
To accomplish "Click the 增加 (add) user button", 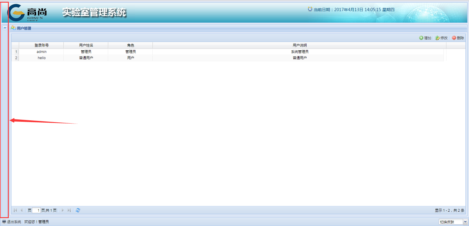I will (425, 38).
